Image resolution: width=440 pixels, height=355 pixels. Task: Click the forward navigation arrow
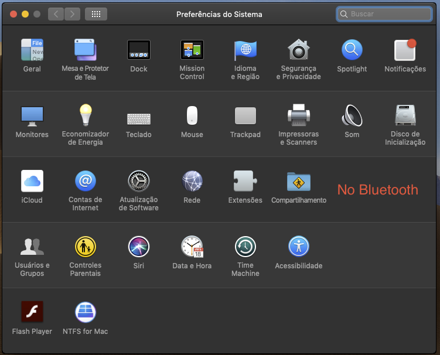click(x=73, y=14)
